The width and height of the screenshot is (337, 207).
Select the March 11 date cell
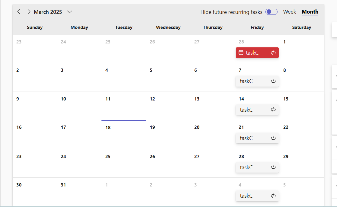(x=124, y=106)
